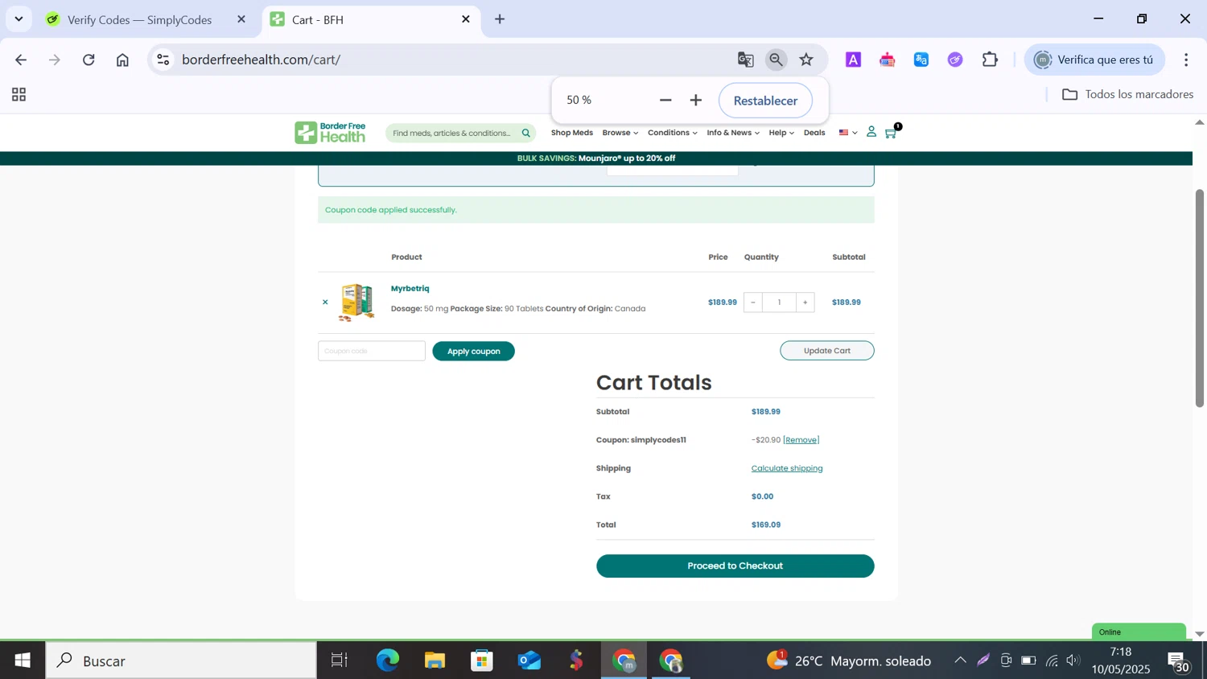
Task: Open Shop Meds in the navigation
Action: 571,133
